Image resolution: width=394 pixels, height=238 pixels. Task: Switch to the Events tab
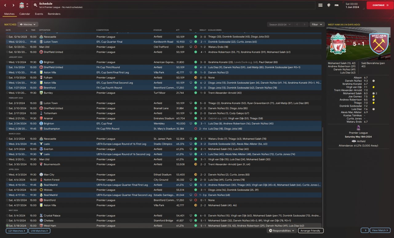[x=39, y=14]
